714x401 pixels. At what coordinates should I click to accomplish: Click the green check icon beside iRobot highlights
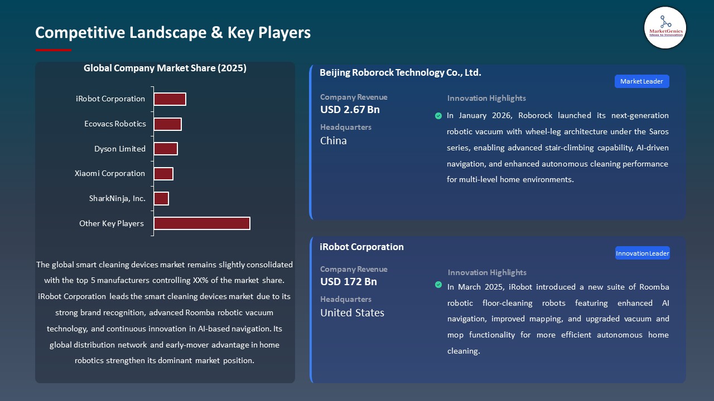pos(438,285)
